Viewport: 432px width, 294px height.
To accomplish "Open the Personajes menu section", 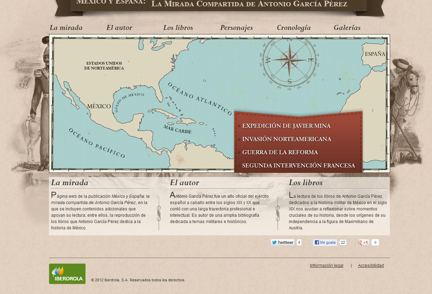I will 236,28.
